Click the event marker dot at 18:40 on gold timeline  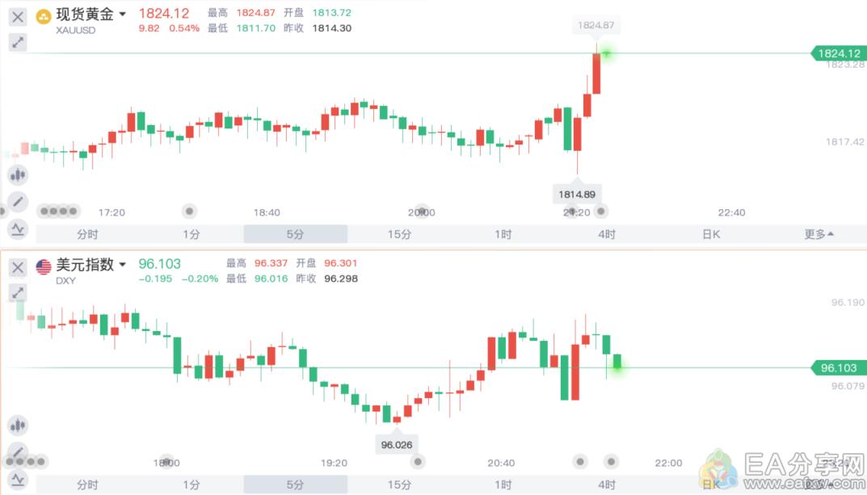coord(190,211)
